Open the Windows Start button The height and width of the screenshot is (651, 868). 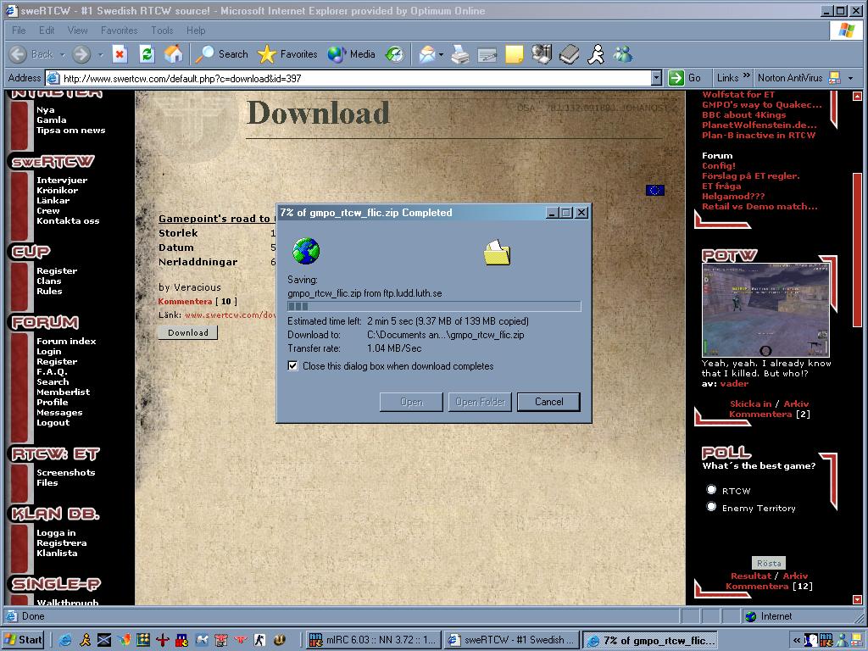25,640
